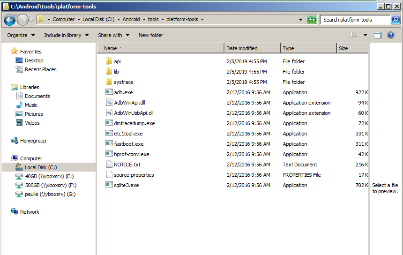Viewport: 403px width, 255px height.
Task: Click the Text Document type text
Action: pyautogui.click(x=300, y=165)
